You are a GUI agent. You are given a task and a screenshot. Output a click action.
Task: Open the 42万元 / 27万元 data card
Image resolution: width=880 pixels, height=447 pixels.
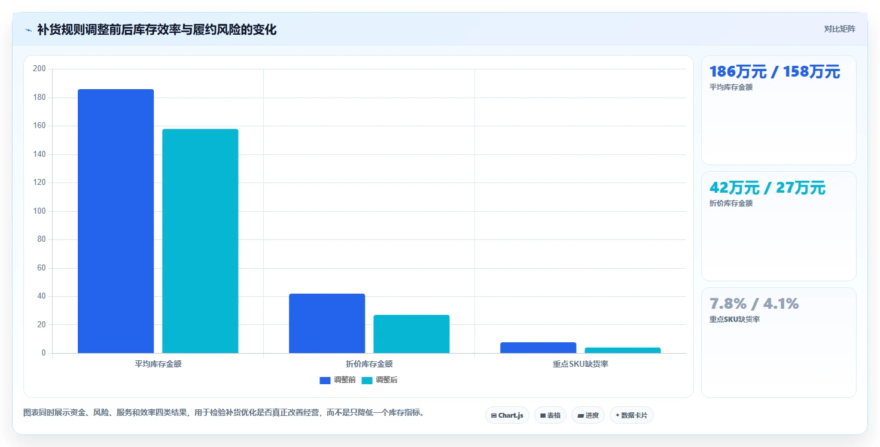(x=778, y=226)
